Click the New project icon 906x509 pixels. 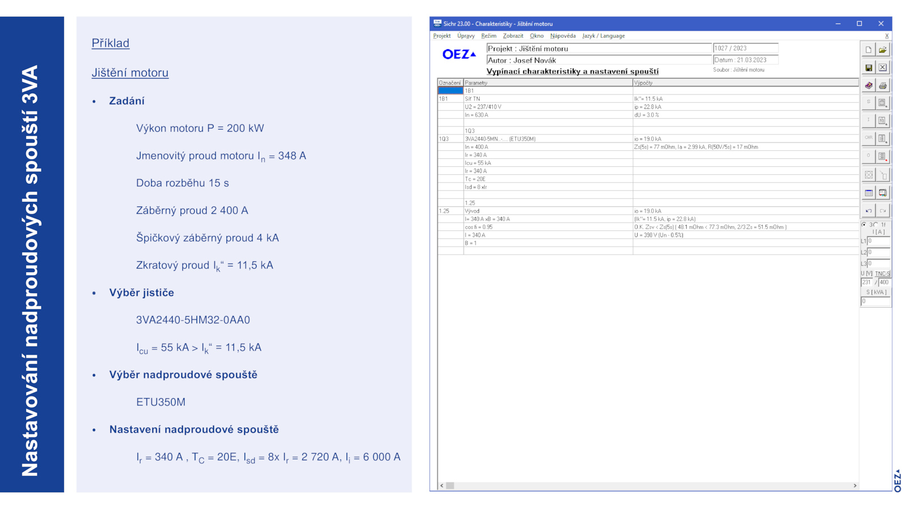point(868,50)
